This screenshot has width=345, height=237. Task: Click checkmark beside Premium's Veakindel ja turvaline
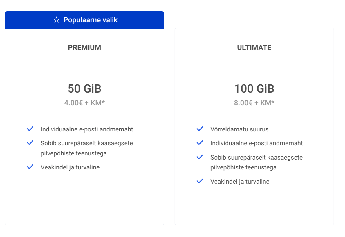click(30, 167)
